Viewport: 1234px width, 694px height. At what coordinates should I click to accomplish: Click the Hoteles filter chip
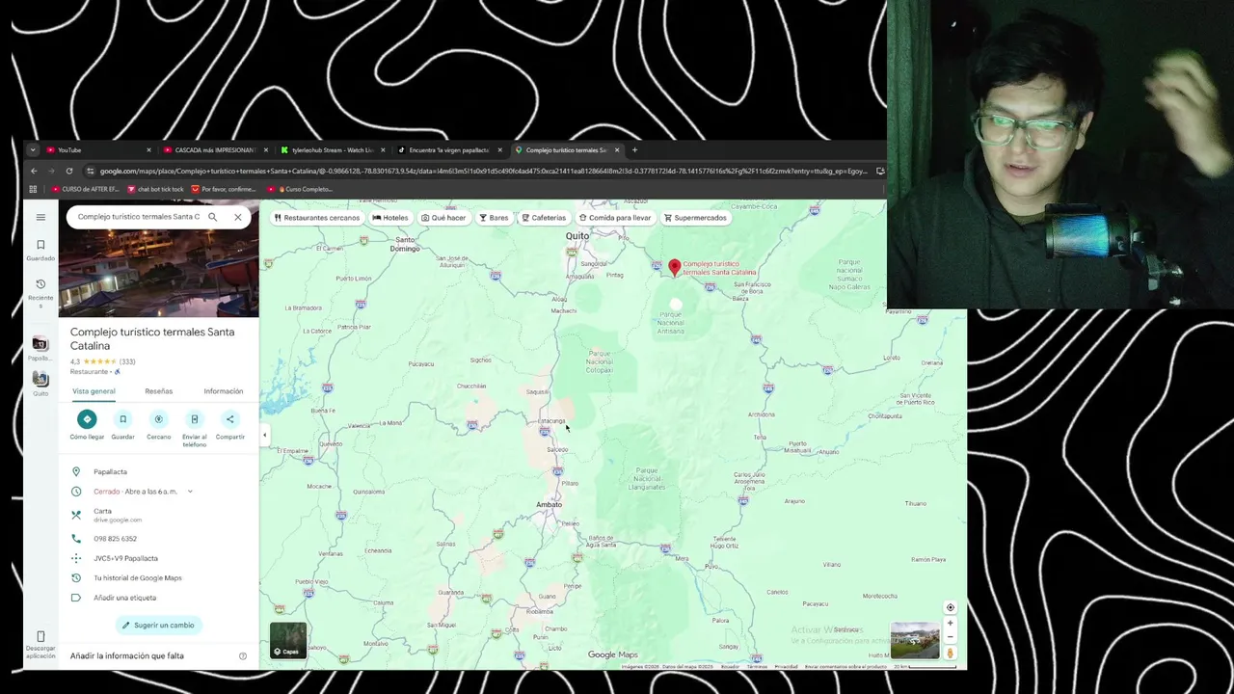(390, 218)
